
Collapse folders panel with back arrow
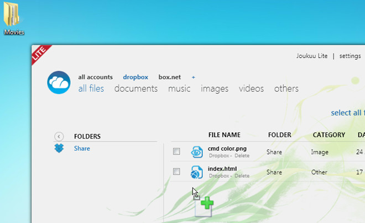click(59, 136)
